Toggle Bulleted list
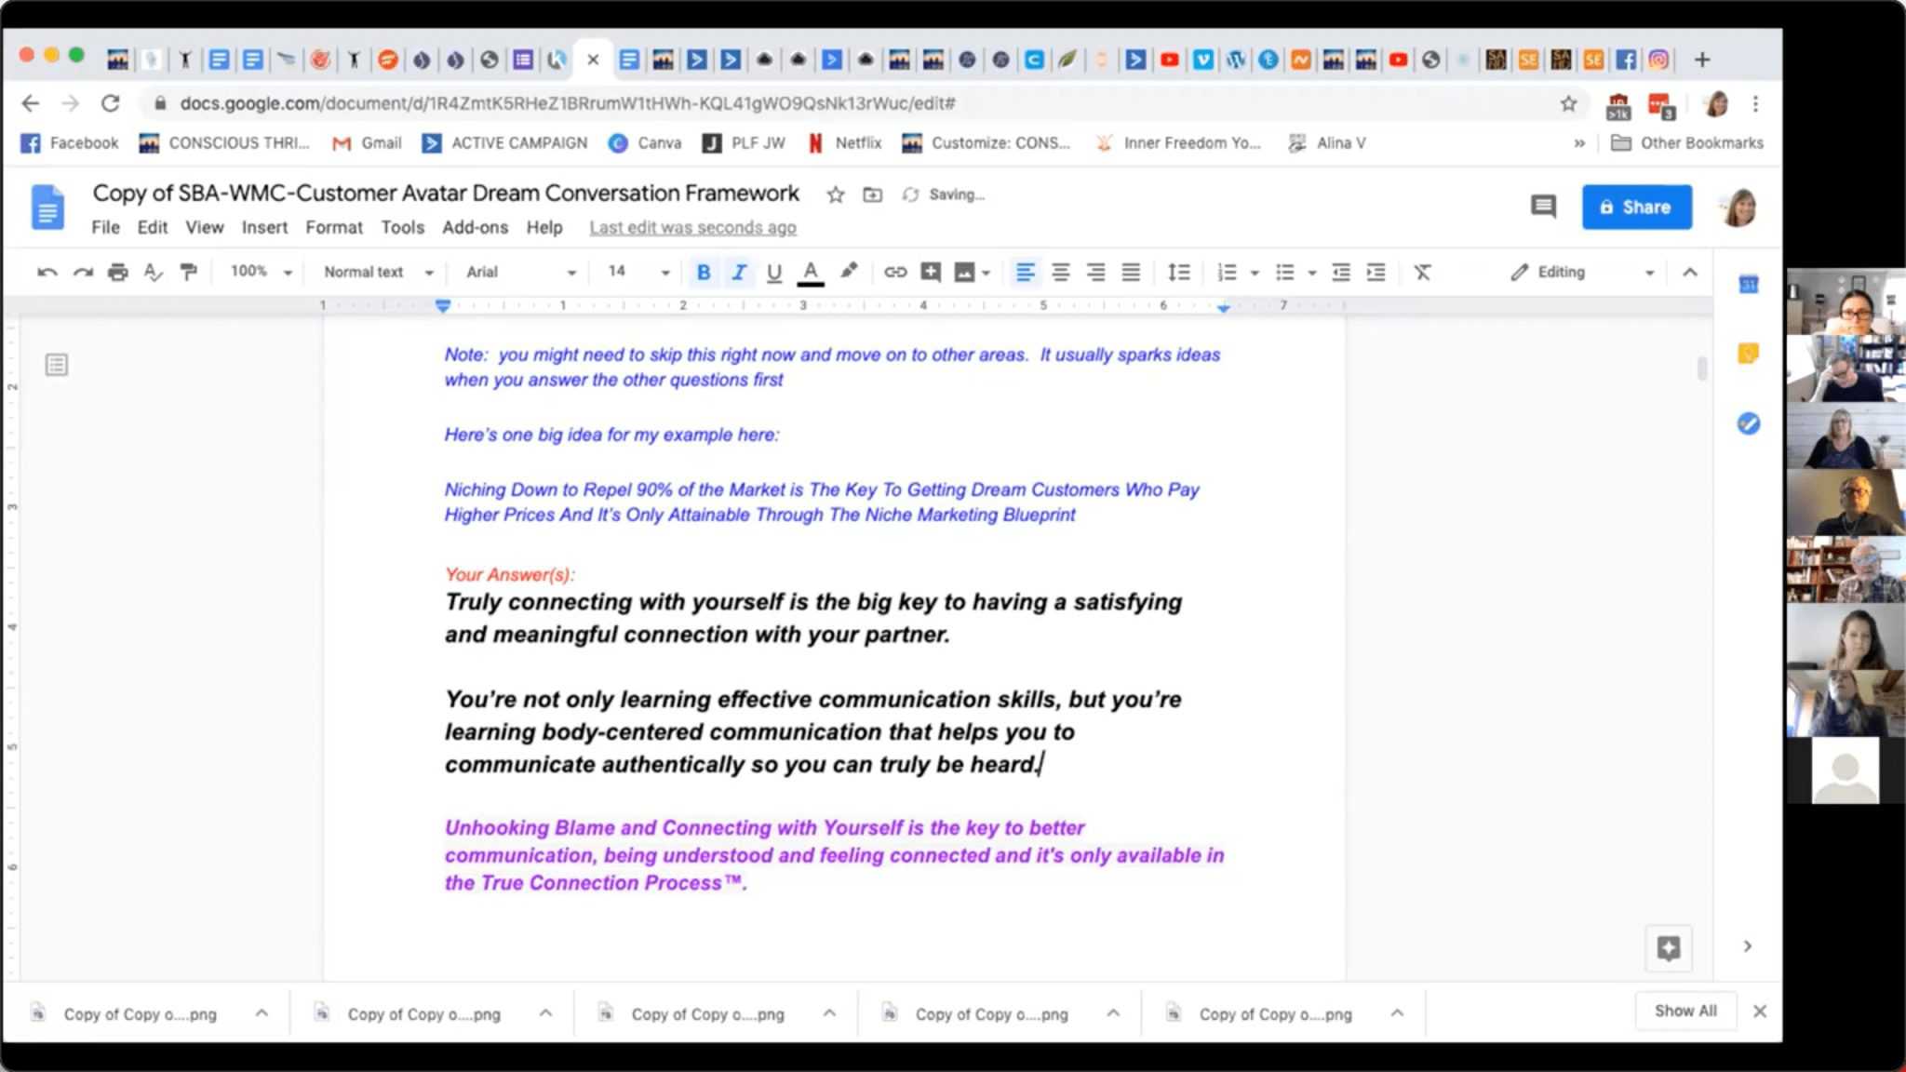The width and height of the screenshot is (1906, 1072). [1285, 273]
